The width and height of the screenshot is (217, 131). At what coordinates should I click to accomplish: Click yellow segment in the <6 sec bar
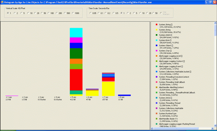(92, 93)
